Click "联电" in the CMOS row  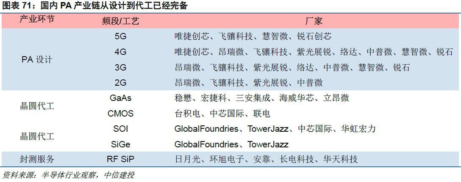(x=262, y=114)
